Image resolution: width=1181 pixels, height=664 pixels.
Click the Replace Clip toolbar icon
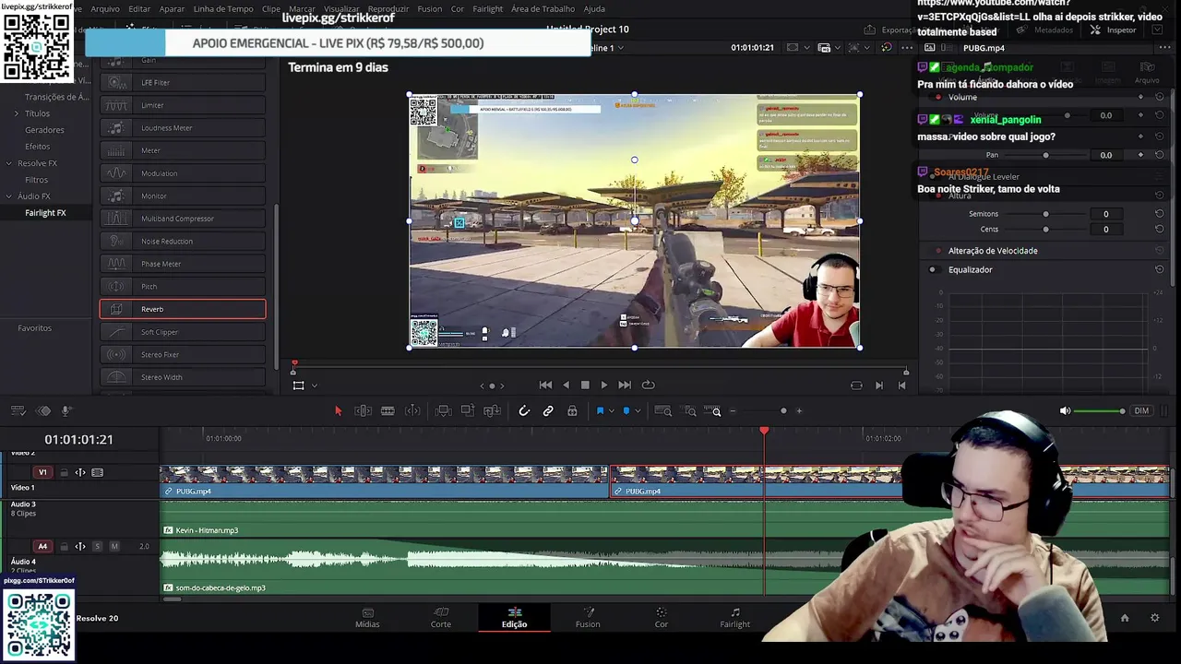[x=493, y=411]
